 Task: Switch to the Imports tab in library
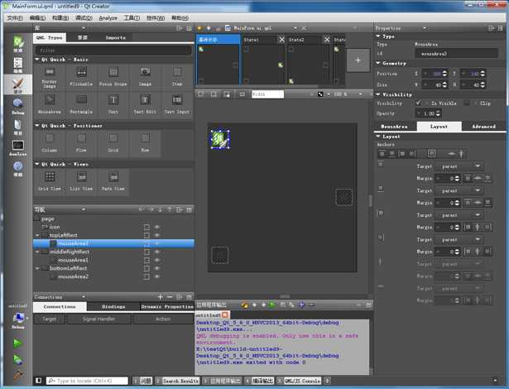point(116,38)
